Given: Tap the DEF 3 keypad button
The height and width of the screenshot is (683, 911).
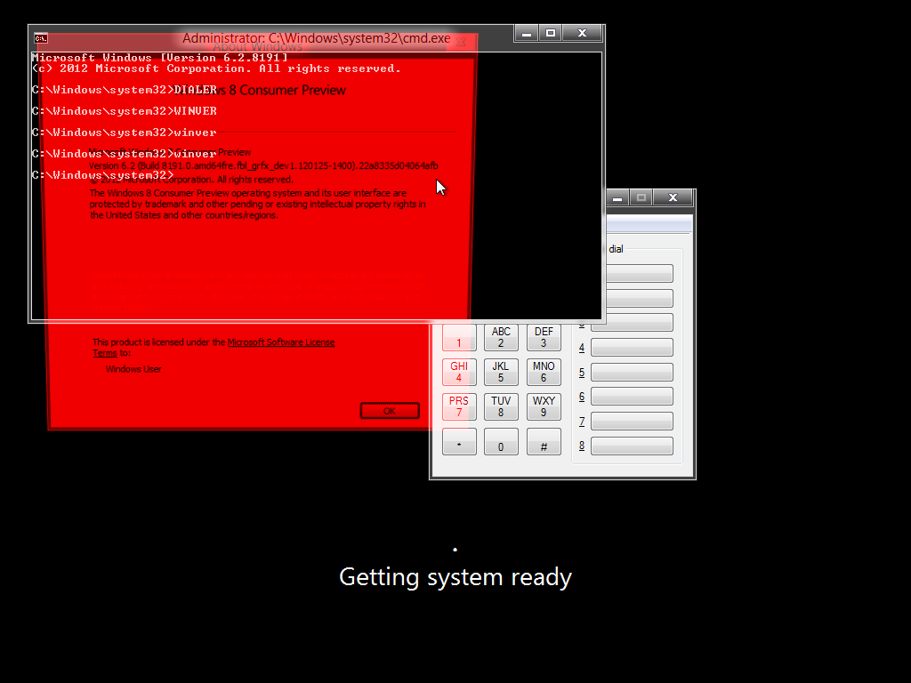Looking at the screenshot, I should pyautogui.click(x=544, y=337).
